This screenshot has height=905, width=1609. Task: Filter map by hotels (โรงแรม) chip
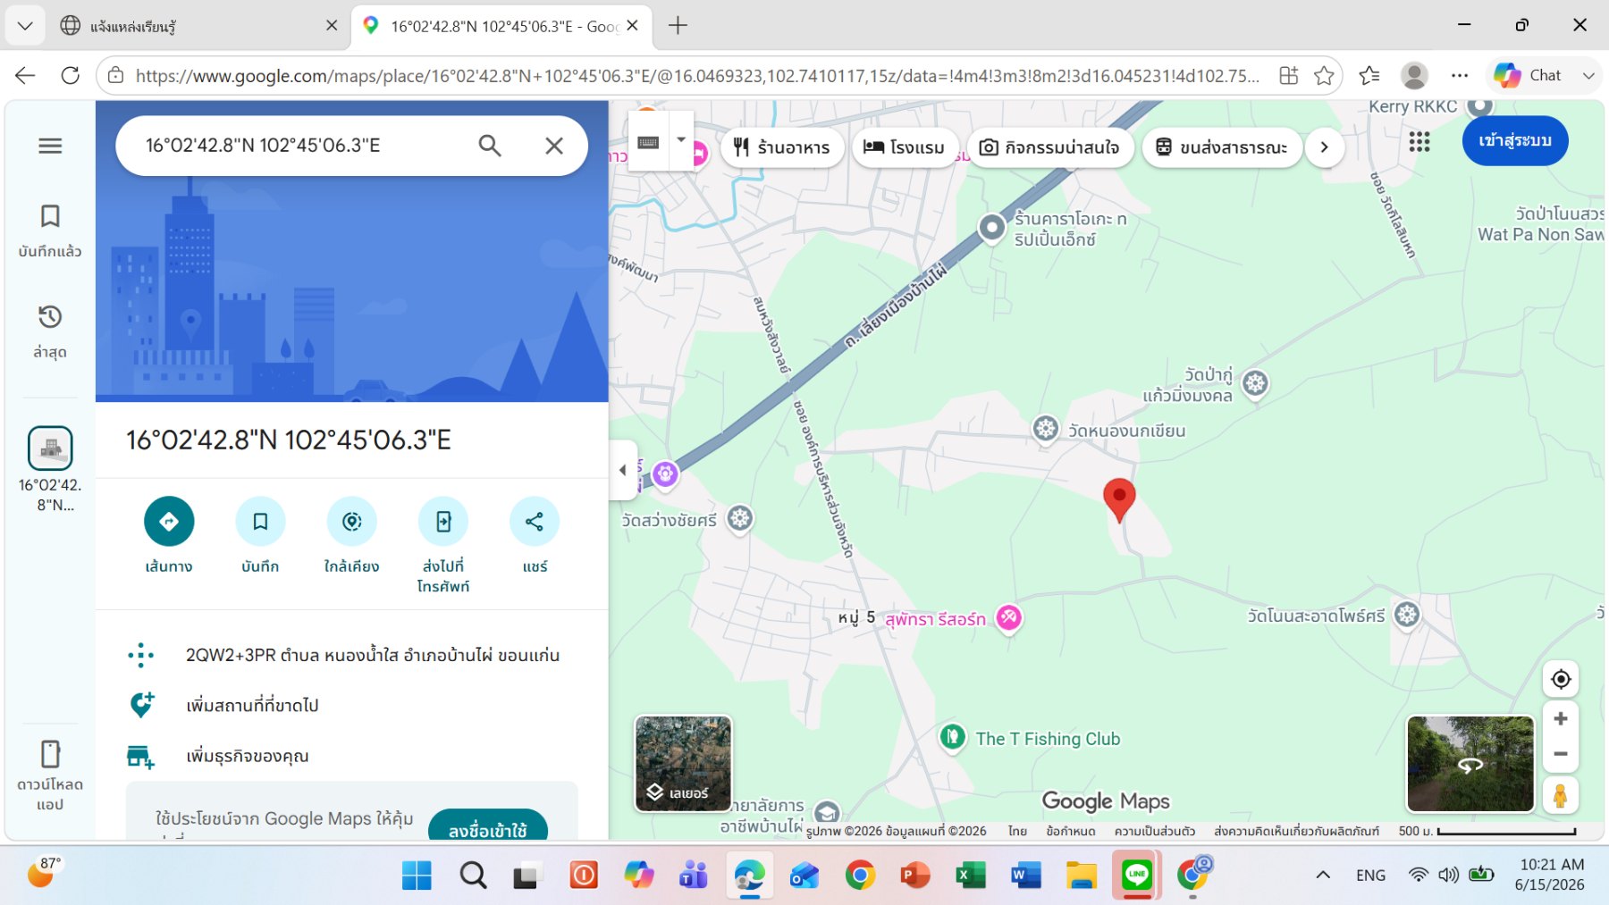coord(905,147)
